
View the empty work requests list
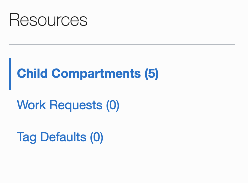[x=68, y=105]
